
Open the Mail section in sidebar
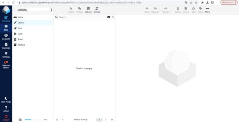pyautogui.click(x=6, y=28)
